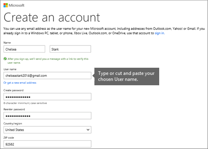208x149 pixels.
Task: Click the 'ZIP code' label
Action: click(9, 137)
